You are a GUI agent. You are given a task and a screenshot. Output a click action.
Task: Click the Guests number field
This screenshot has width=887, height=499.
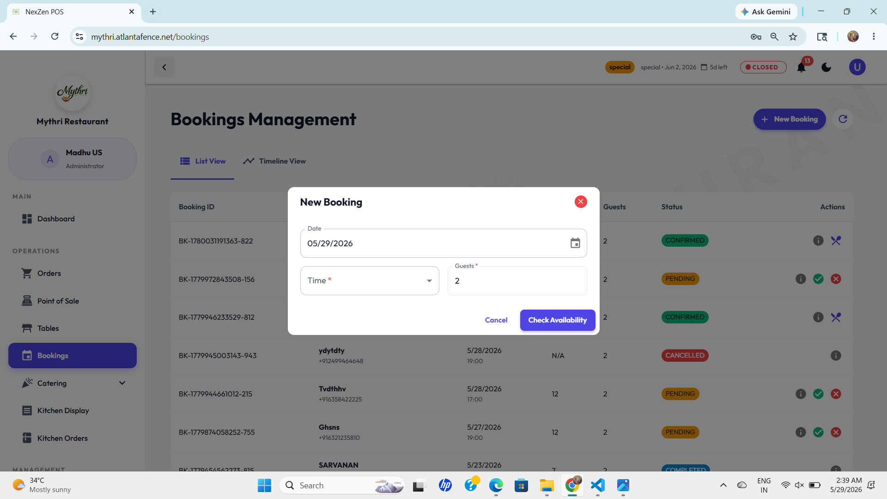click(x=517, y=280)
